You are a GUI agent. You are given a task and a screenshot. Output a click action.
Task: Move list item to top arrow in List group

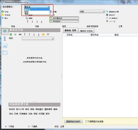pos(28,22)
